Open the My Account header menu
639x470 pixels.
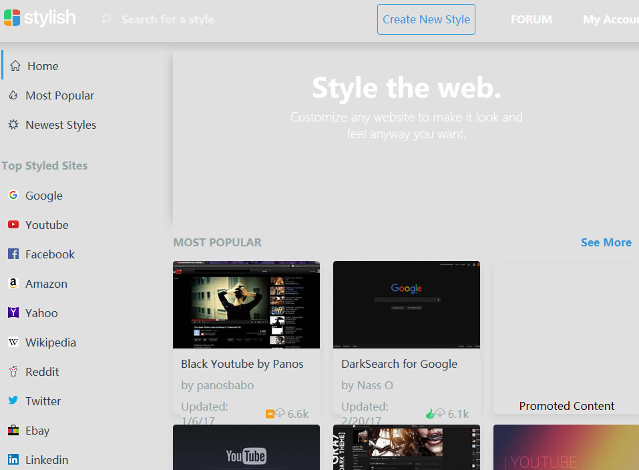(610, 19)
